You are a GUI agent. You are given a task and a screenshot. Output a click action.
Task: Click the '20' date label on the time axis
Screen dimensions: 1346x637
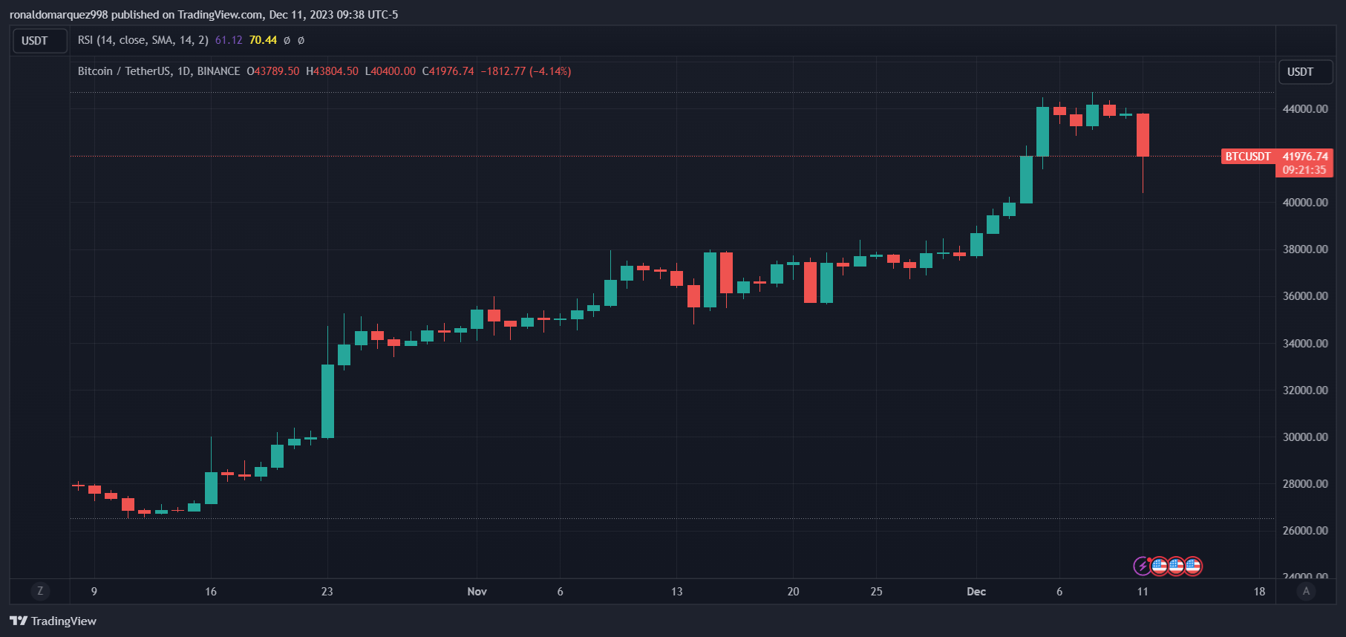pyautogui.click(x=794, y=592)
